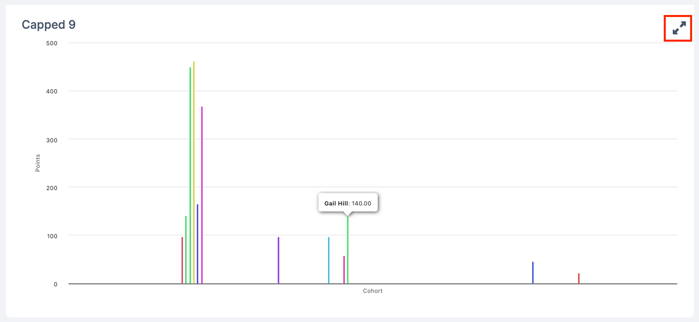Click the 500 tick label on y-axis
699x322 pixels.
click(52, 43)
